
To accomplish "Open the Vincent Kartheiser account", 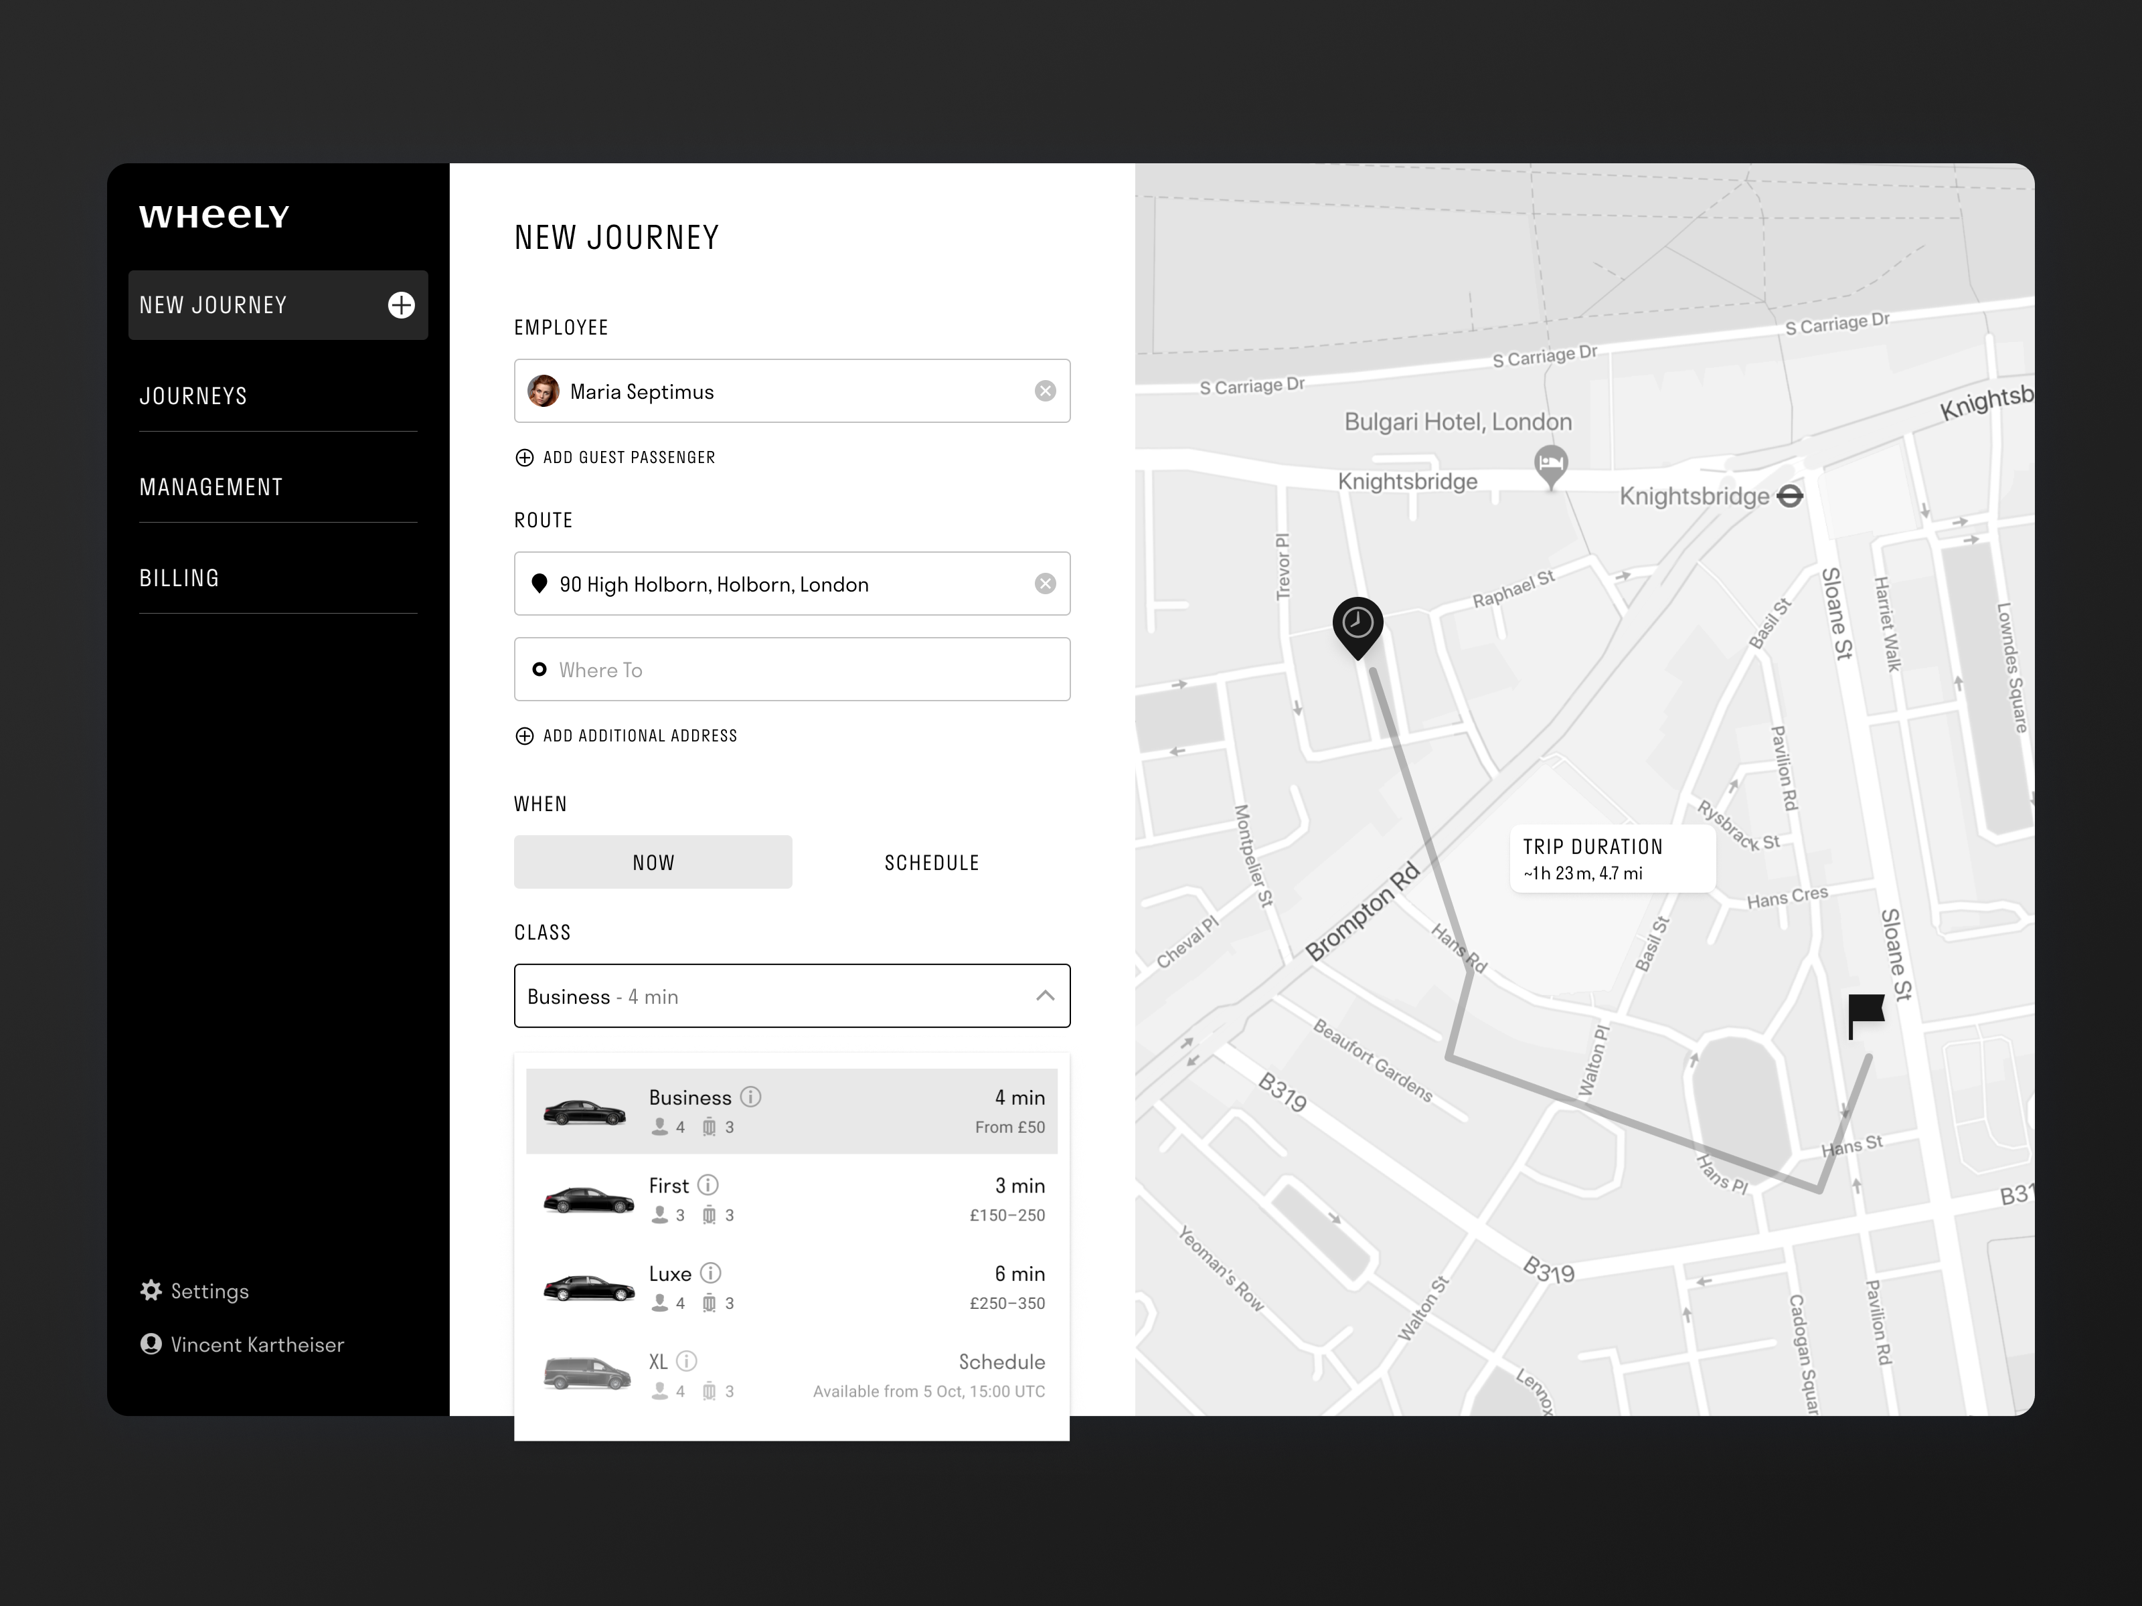I will coord(242,1344).
